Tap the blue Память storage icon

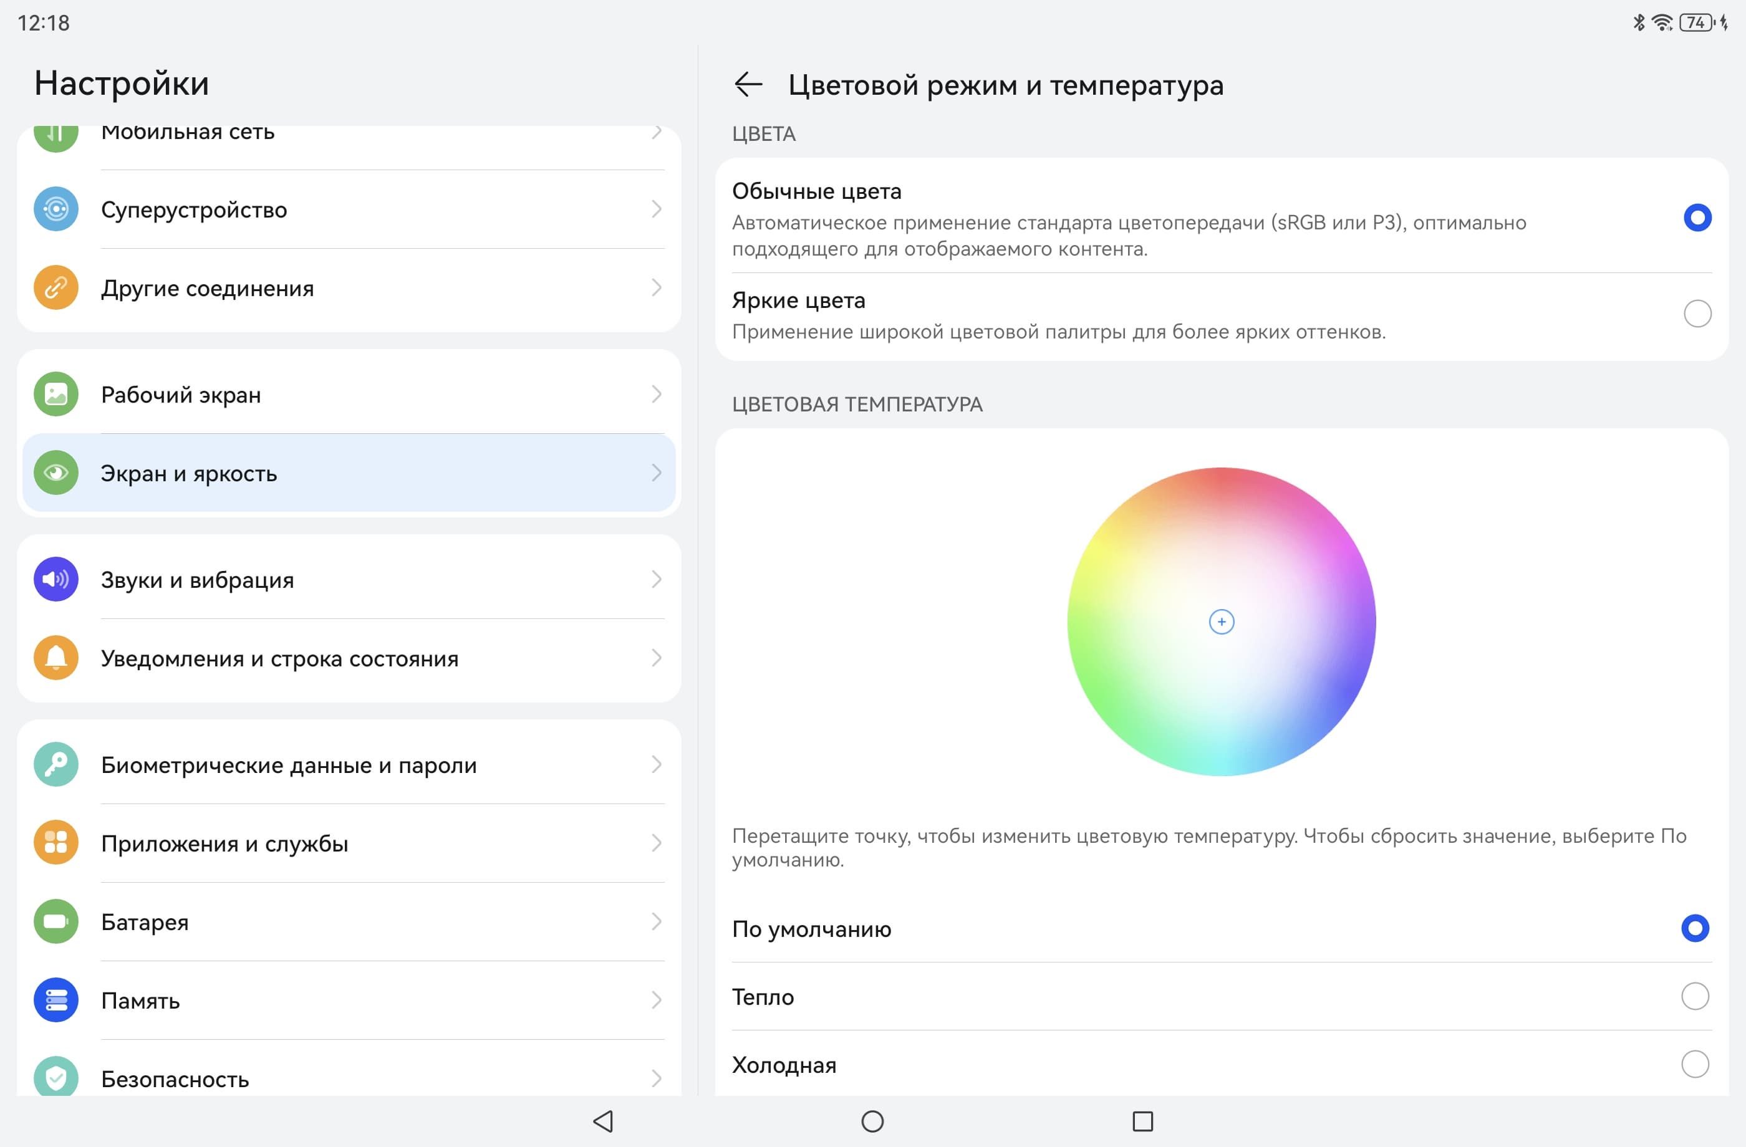tap(55, 1000)
